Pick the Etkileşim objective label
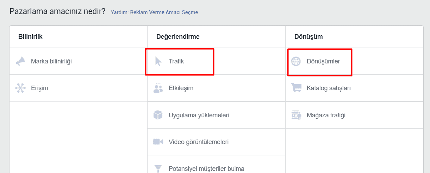This screenshot has width=430, height=173. pyautogui.click(x=181, y=88)
